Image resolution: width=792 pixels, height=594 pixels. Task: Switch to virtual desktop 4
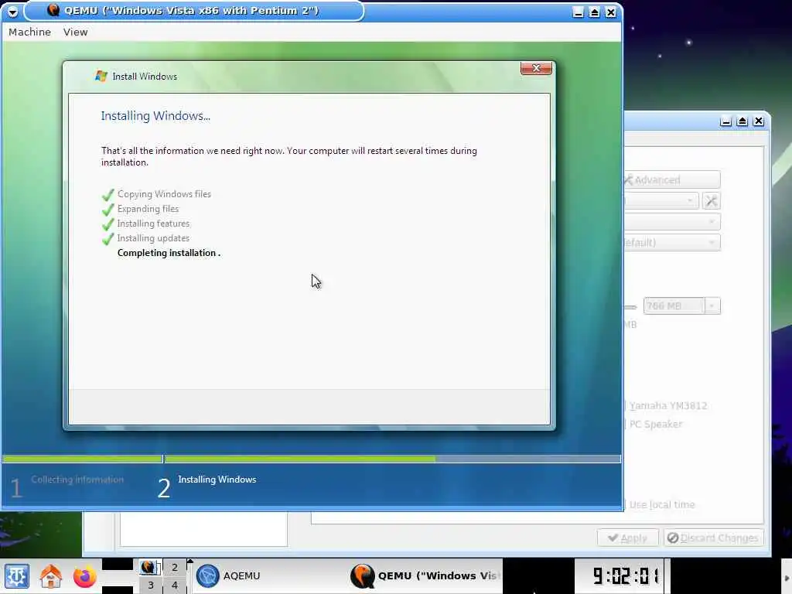[x=175, y=585]
